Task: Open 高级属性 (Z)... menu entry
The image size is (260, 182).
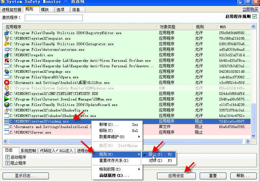Action: coord(117,175)
